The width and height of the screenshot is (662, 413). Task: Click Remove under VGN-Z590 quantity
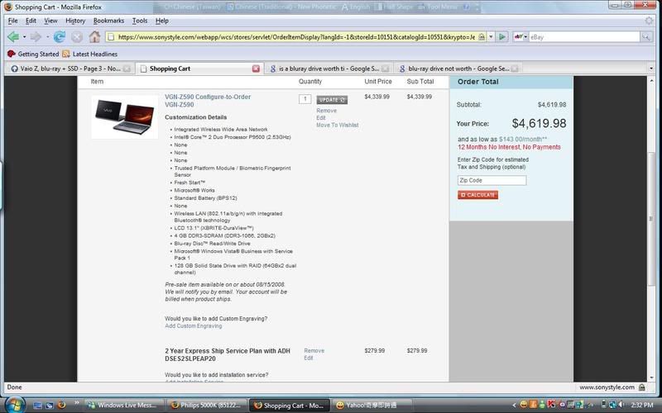click(326, 111)
